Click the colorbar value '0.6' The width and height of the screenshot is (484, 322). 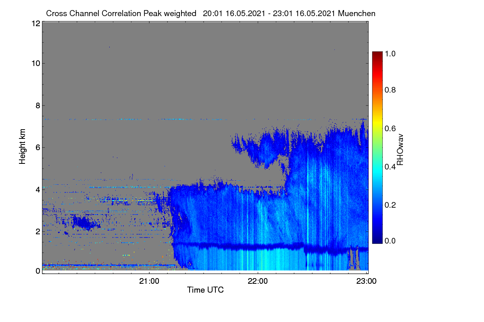pos(391,128)
